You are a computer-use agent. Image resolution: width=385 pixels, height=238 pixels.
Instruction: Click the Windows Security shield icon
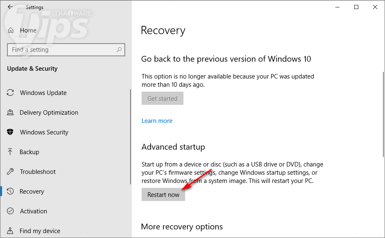coord(11,132)
